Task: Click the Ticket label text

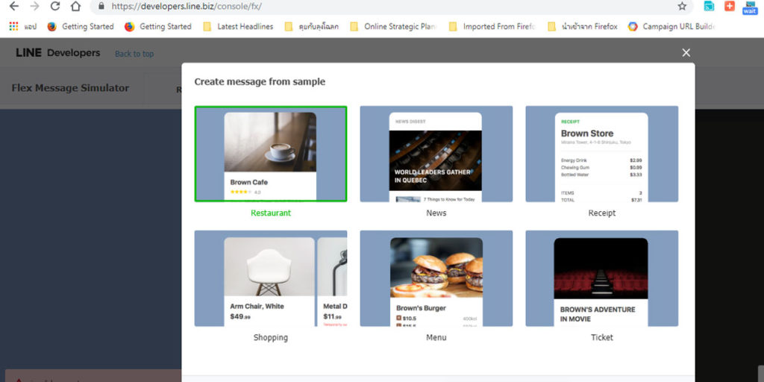Action: coord(602,337)
